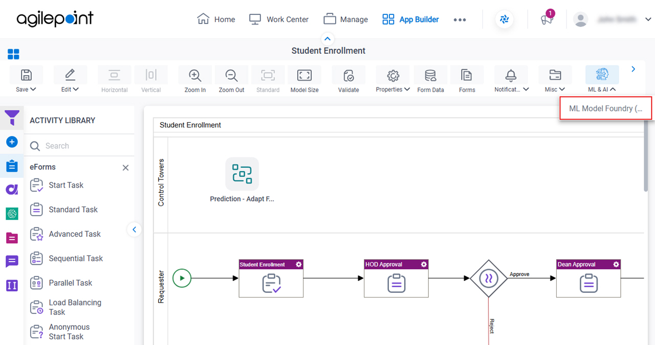Click the Save toolbar icon
The image size is (655, 345).
[26, 75]
